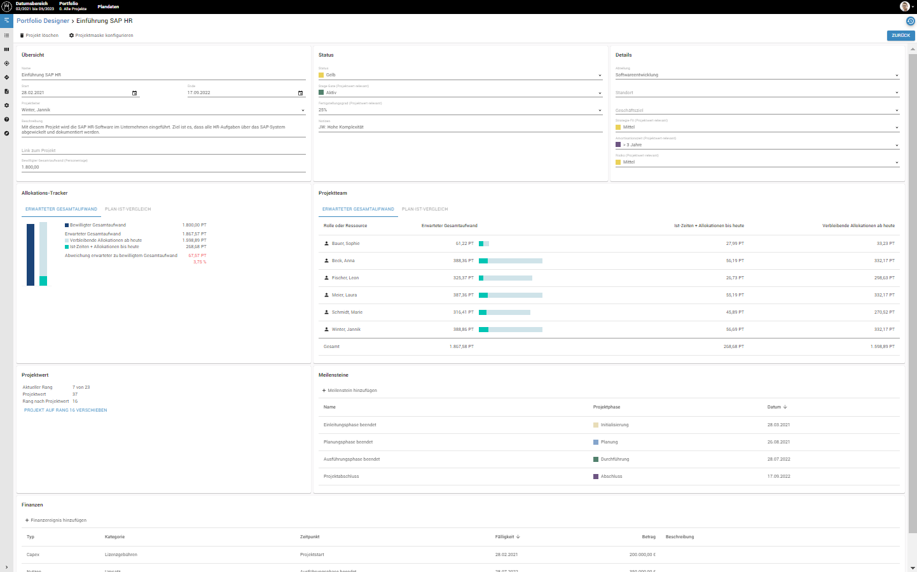Open the active Portfolio Designer sidebar icon

click(x=6, y=20)
